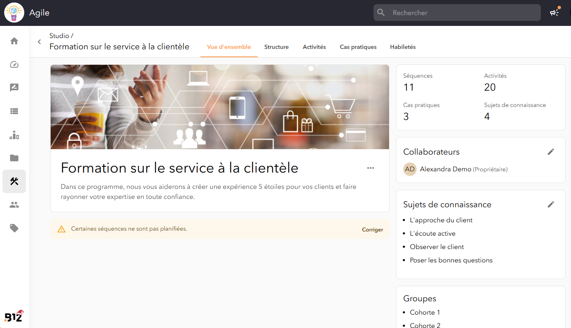
Task: Click the Groupes section heading
Action: [420, 299]
